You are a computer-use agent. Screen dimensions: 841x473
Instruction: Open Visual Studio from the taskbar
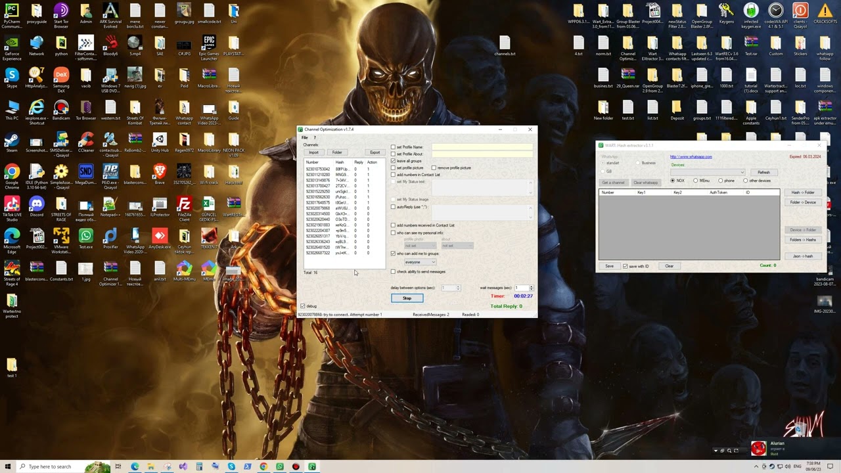(x=183, y=466)
